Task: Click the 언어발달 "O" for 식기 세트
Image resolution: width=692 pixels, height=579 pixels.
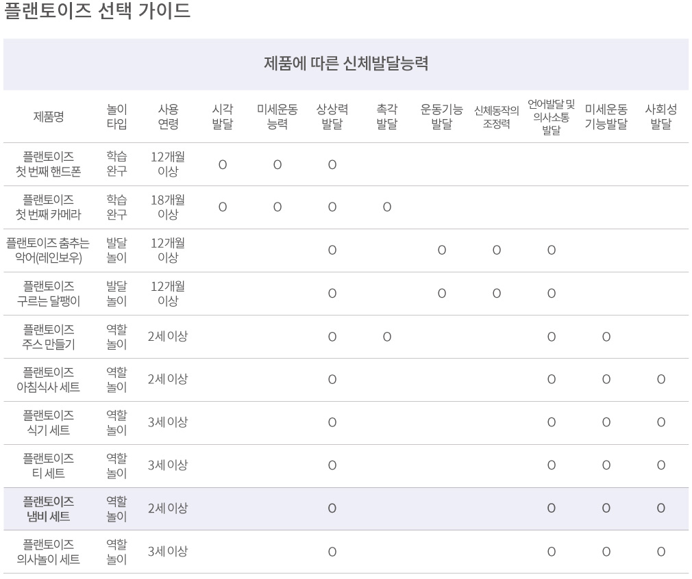Action: click(552, 423)
